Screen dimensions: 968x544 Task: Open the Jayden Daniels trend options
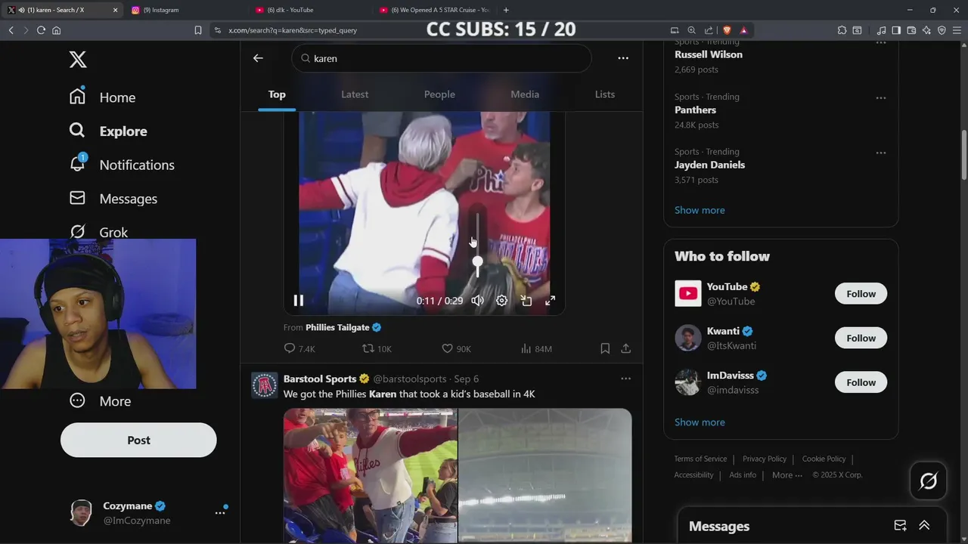pos(881,153)
